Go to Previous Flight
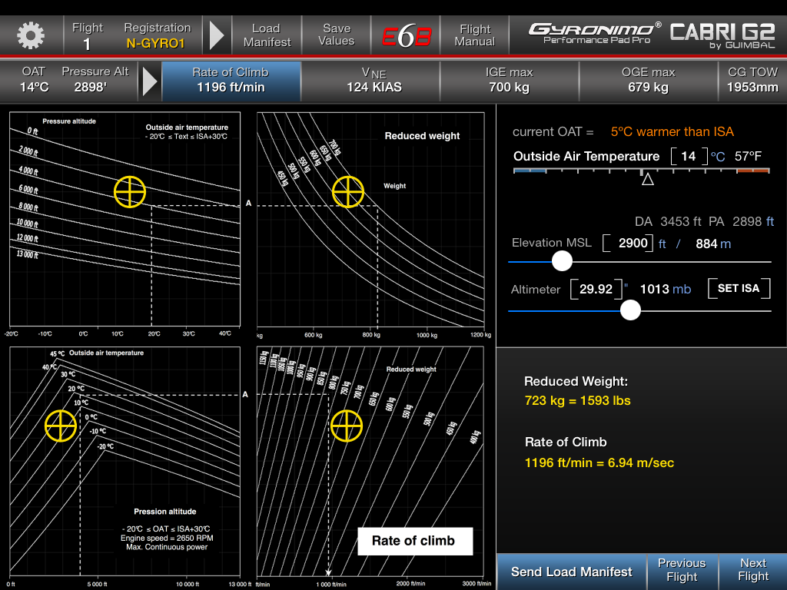 [682, 571]
